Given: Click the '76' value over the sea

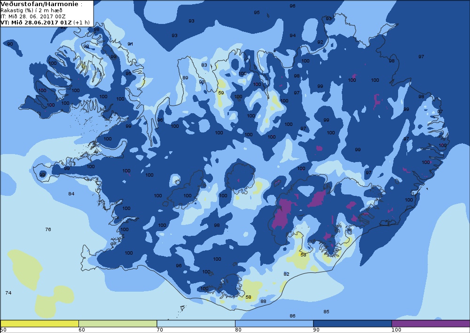Looking at the screenshot, I should click(48, 229).
